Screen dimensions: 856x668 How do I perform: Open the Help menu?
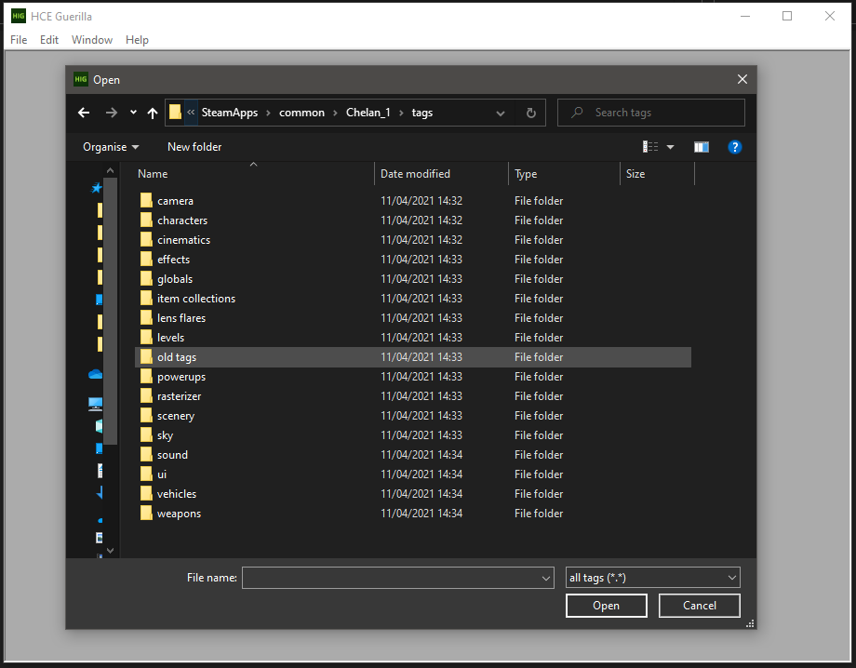[x=137, y=40]
